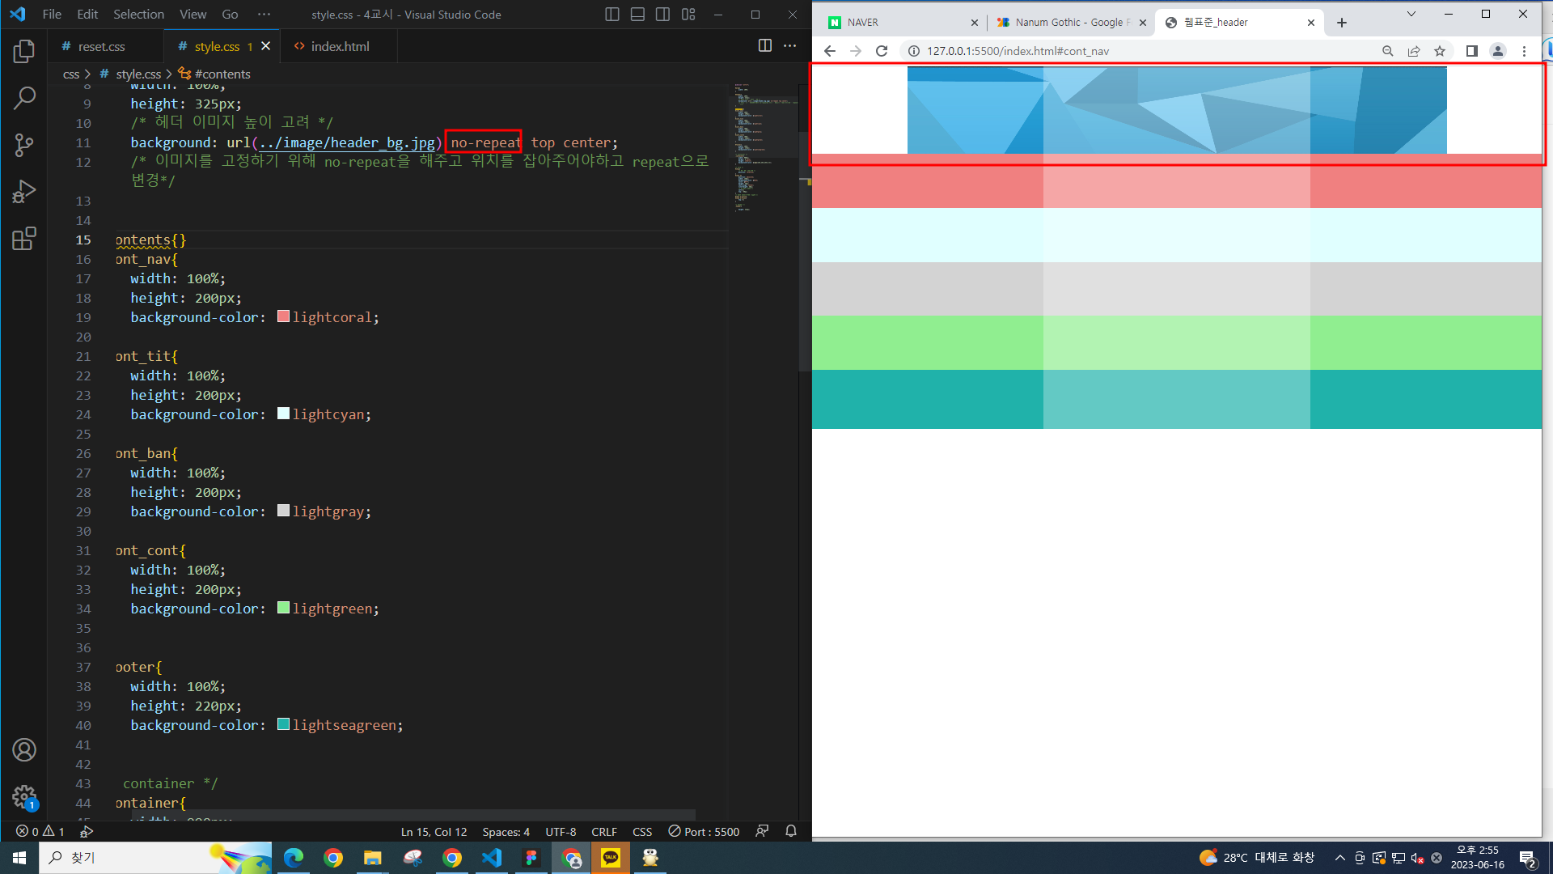
Task: Open Run and Debug view
Action: (24, 192)
